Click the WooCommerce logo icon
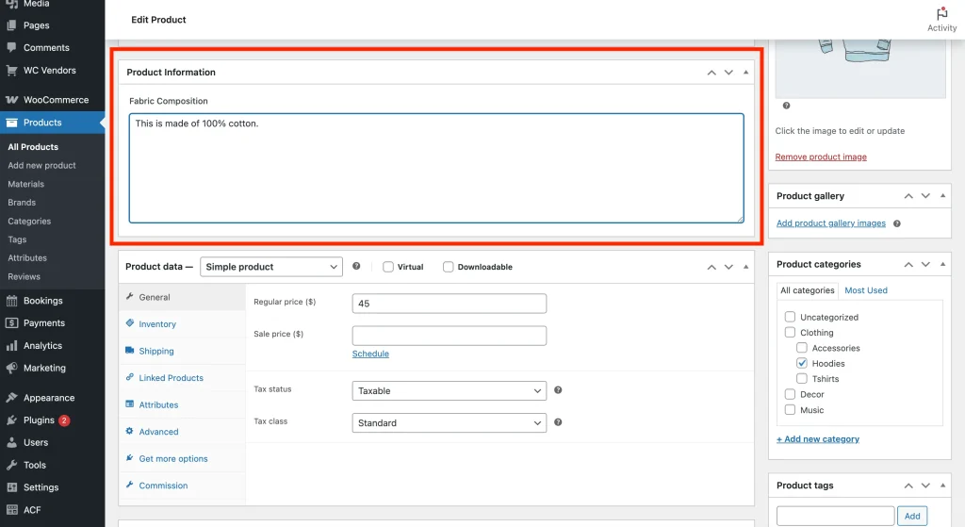The height and width of the screenshot is (527, 965). pyautogui.click(x=11, y=100)
